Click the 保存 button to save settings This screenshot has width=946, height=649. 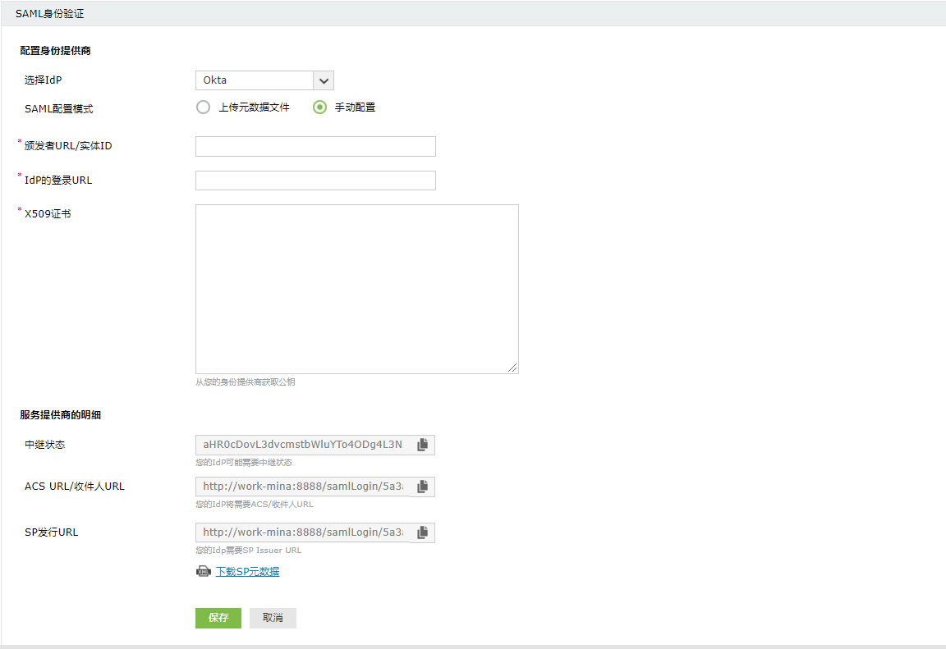pos(218,619)
